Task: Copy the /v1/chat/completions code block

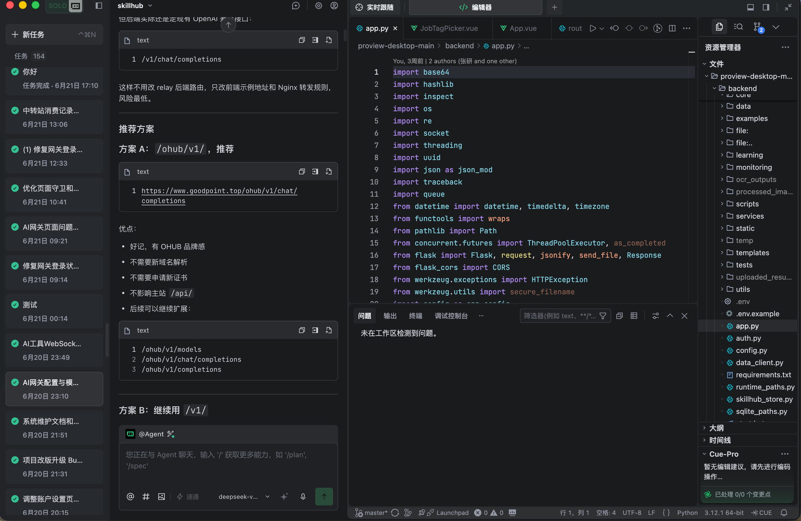Action: tap(302, 40)
